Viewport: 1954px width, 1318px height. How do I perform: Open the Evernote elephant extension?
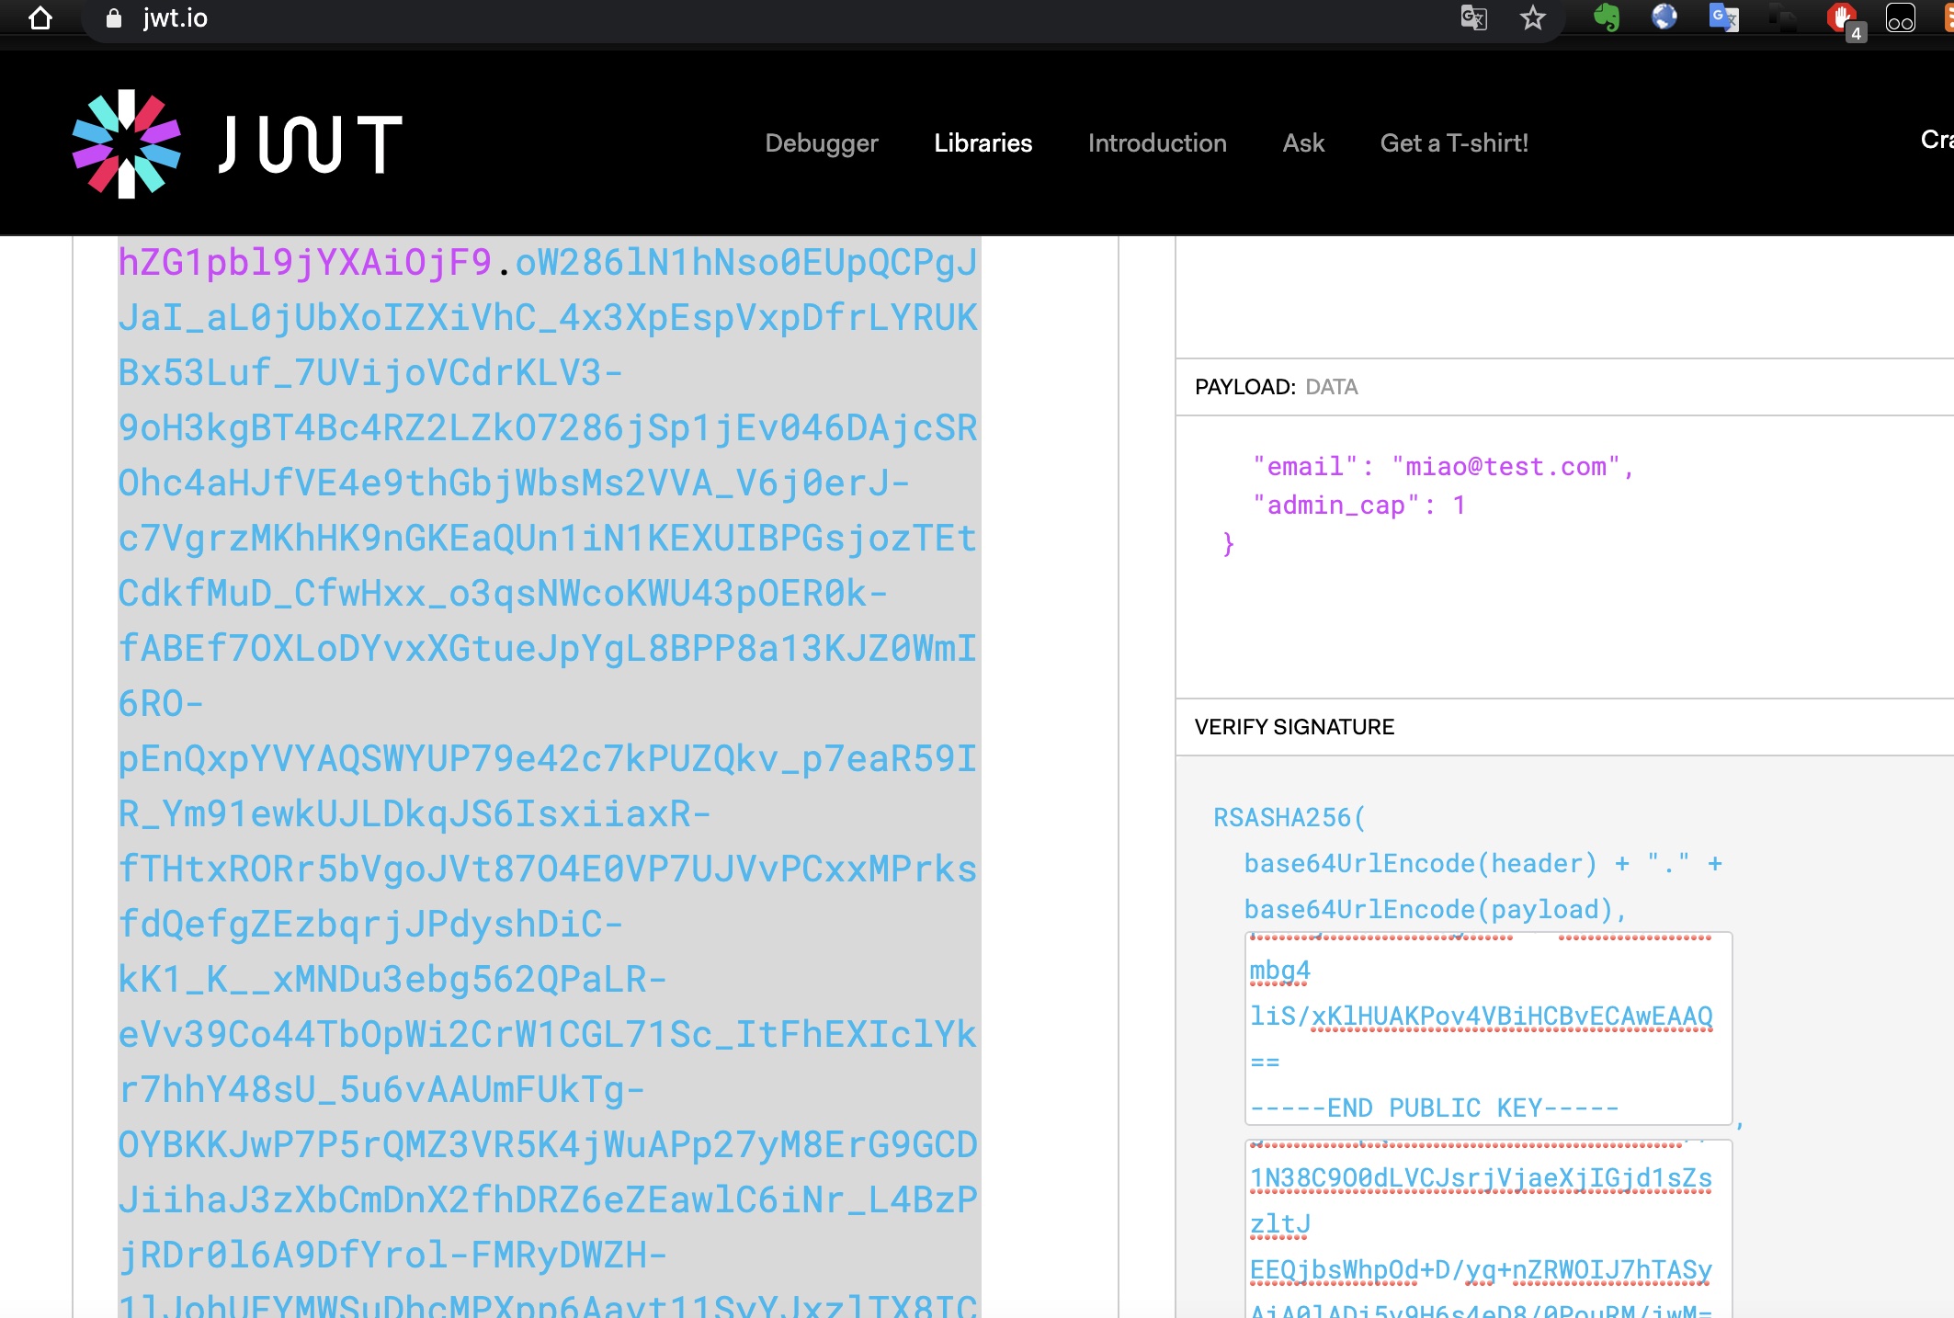tap(1606, 17)
